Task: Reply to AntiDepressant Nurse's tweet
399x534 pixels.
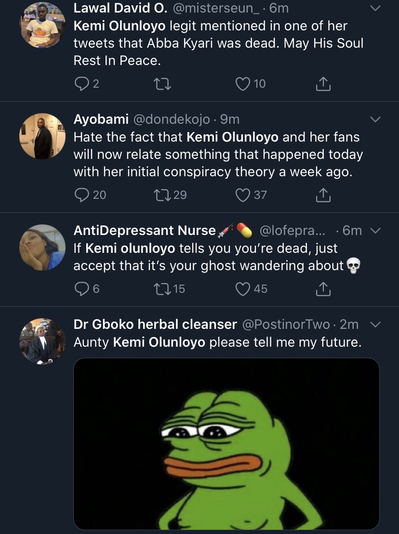Action: 81,289
